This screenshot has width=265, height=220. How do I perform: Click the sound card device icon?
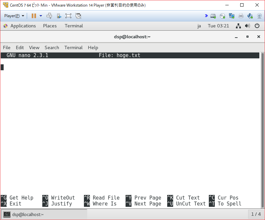tap(250, 16)
